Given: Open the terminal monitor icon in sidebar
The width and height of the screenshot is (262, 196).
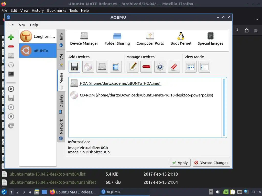Looking at the screenshot, I should click(x=11, y=74).
